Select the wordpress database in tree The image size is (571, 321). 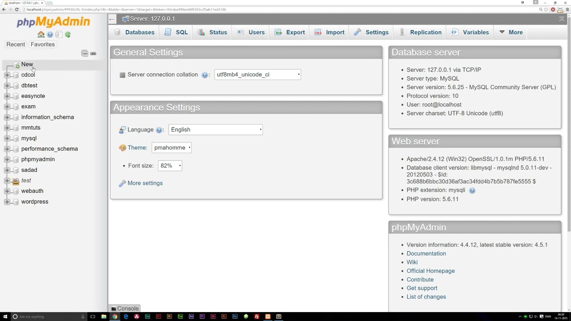(x=34, y=202)
